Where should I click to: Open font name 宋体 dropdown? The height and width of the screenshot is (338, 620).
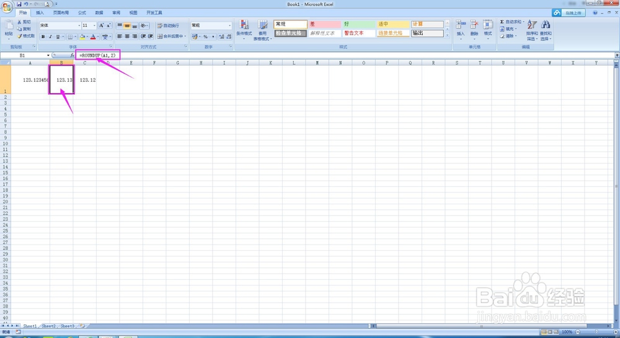(79, 25)
